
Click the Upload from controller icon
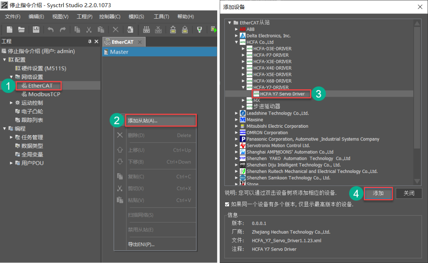(x=185, y=29)
